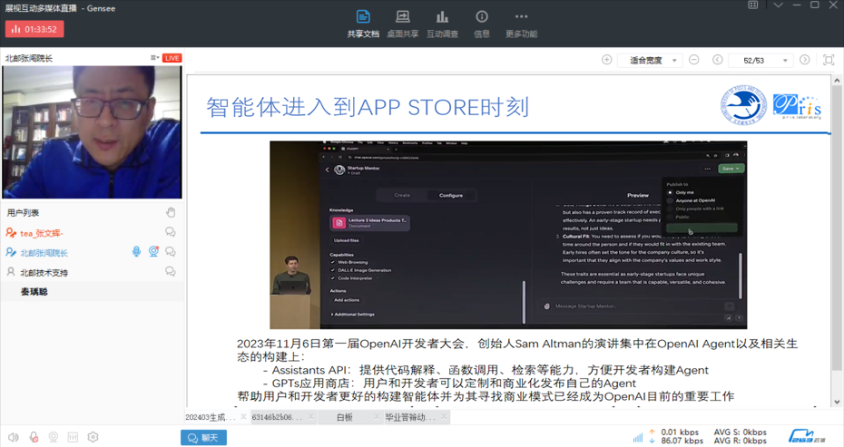The width and height of the screenshot is (844, 447).
Task: Open the 共享文档 shared document tool
Action: pyautogui.click(x=363, y=24)
